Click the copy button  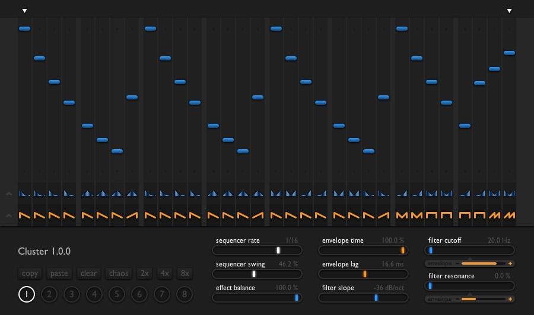pyautogui.click(x=30, y=273)
